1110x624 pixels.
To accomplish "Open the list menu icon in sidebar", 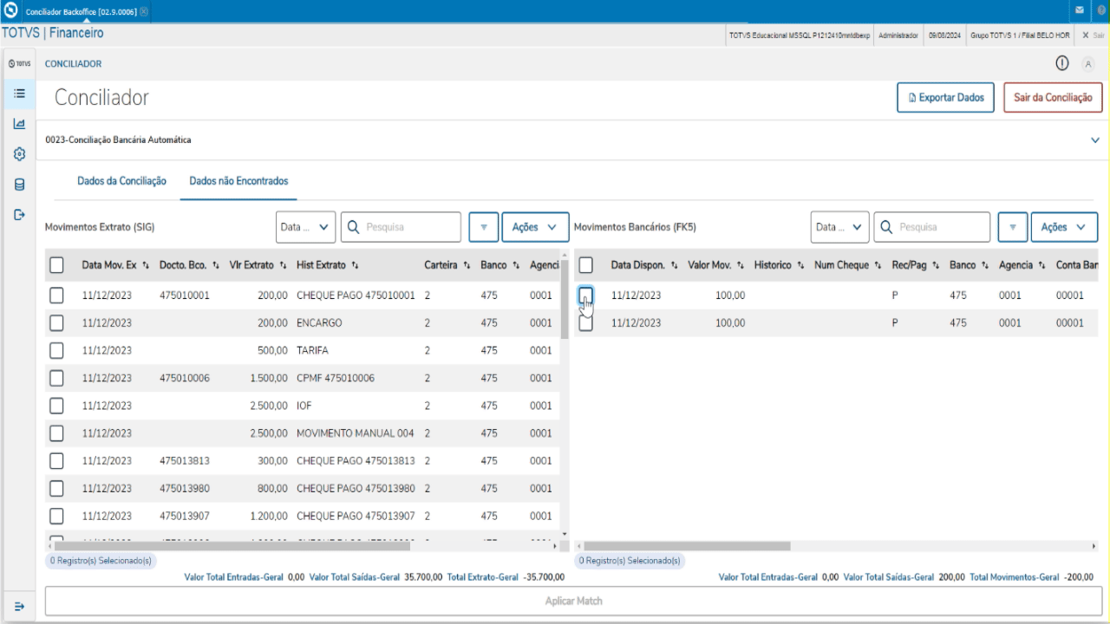I will [19, 93].
